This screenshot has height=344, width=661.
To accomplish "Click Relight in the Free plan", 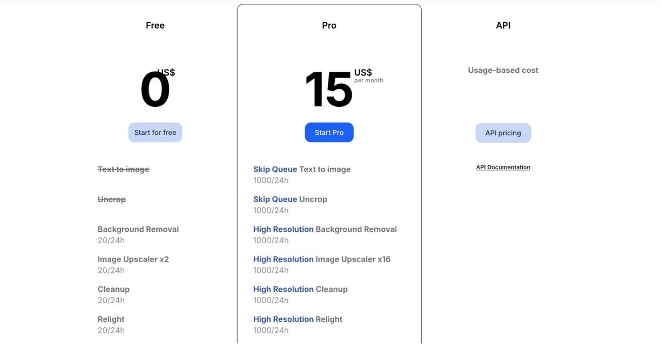I will pos(111,319).
